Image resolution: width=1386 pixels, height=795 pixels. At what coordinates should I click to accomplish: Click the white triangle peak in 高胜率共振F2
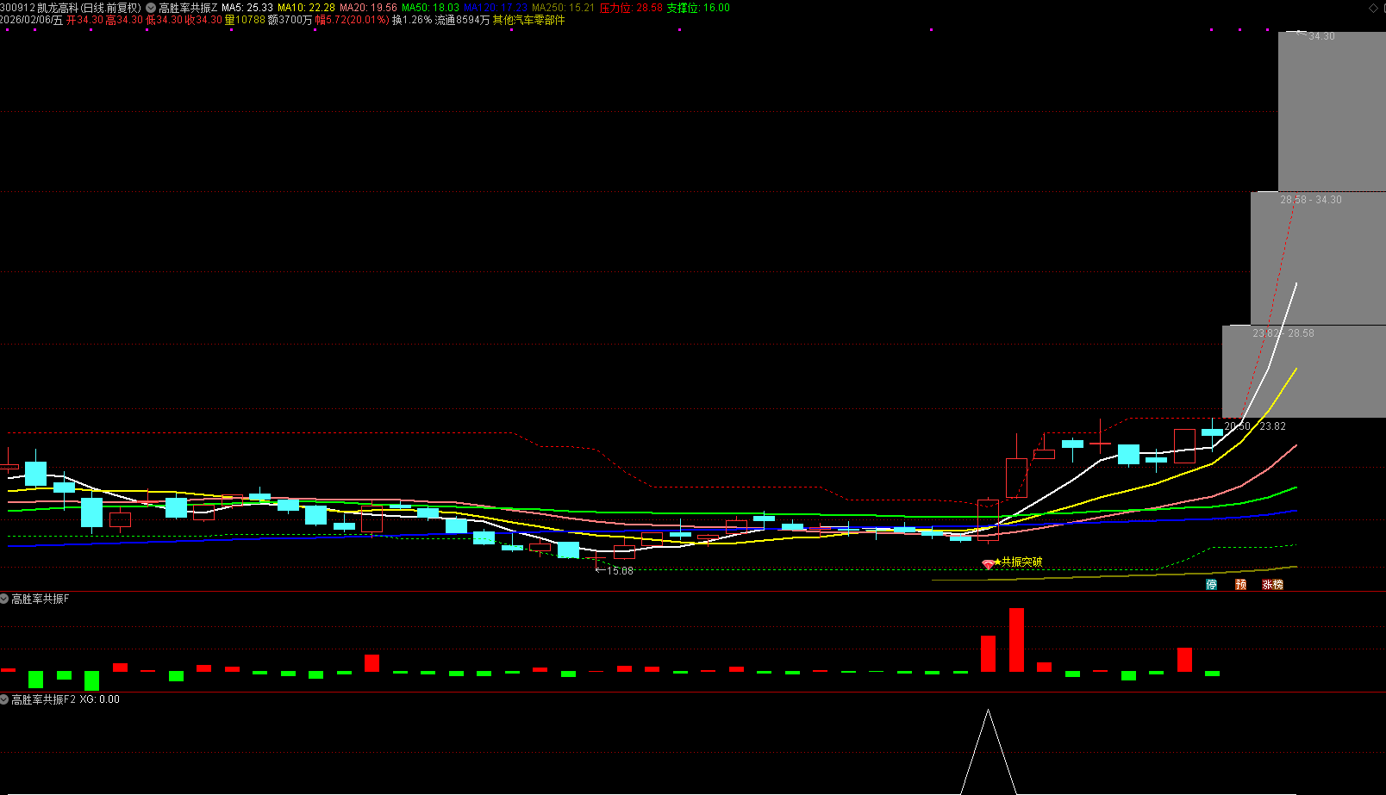click(x=988, y=711)
